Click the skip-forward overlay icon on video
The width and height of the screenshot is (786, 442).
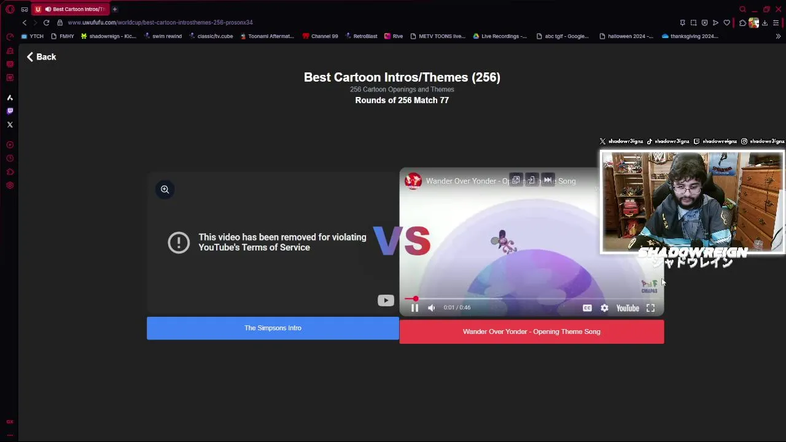pyautogui.click(x=548, y=180)
